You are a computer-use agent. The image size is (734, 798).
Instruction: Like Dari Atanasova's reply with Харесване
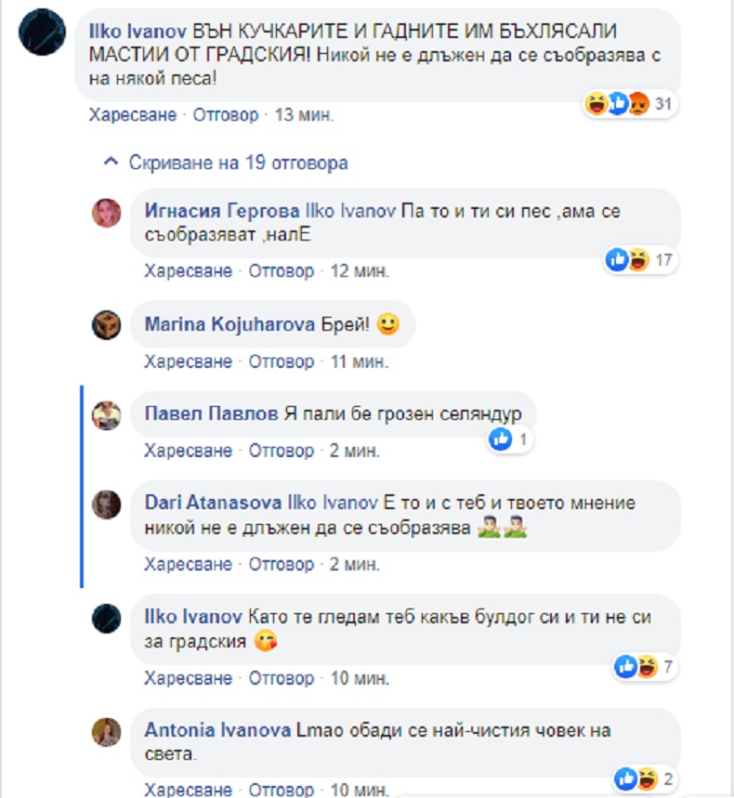click(189, 565)
